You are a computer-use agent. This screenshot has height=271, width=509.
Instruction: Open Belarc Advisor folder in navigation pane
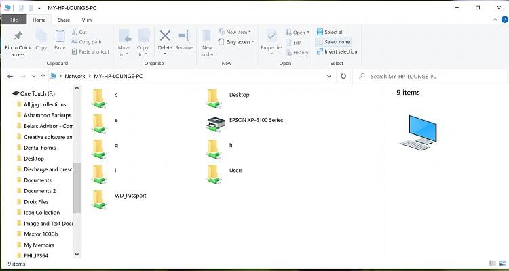(45, 126)
